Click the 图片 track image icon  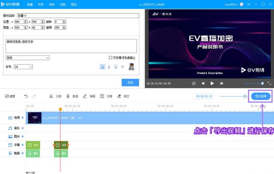[x=10, y=136]
